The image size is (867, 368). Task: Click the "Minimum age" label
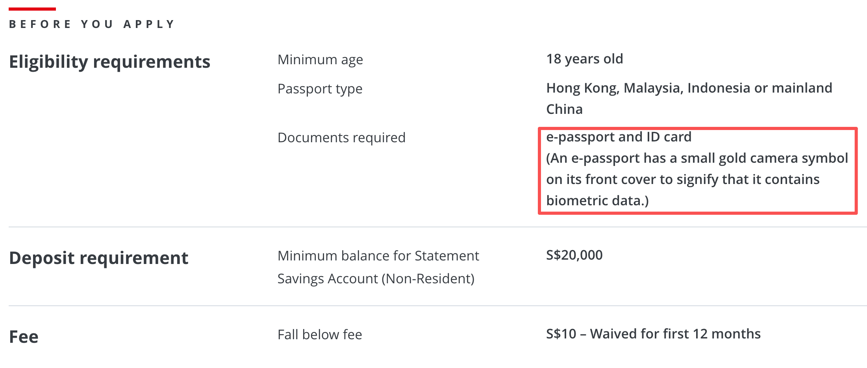point(320,59)
